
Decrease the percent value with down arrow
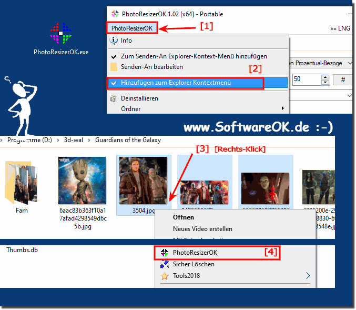[x=326, y=82]
